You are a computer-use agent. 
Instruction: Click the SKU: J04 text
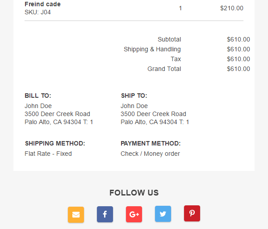pyautogui.click(x=38, y=12)
